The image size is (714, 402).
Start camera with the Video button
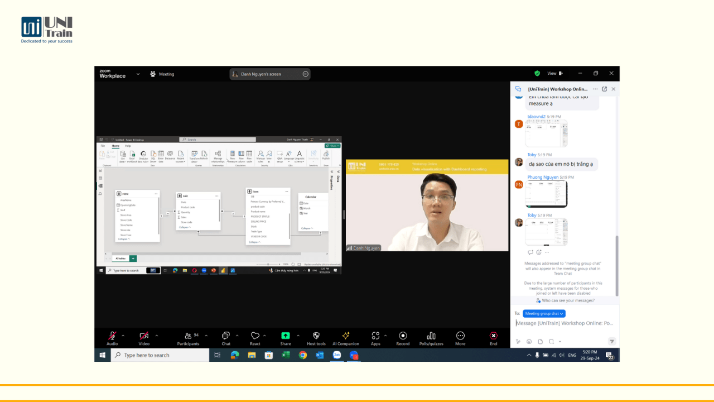click(144, 338)
